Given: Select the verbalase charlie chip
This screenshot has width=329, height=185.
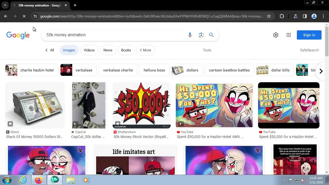Looking at the screenshot, I should 118,70.
